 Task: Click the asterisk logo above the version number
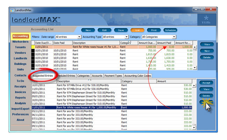pos(206,18)
